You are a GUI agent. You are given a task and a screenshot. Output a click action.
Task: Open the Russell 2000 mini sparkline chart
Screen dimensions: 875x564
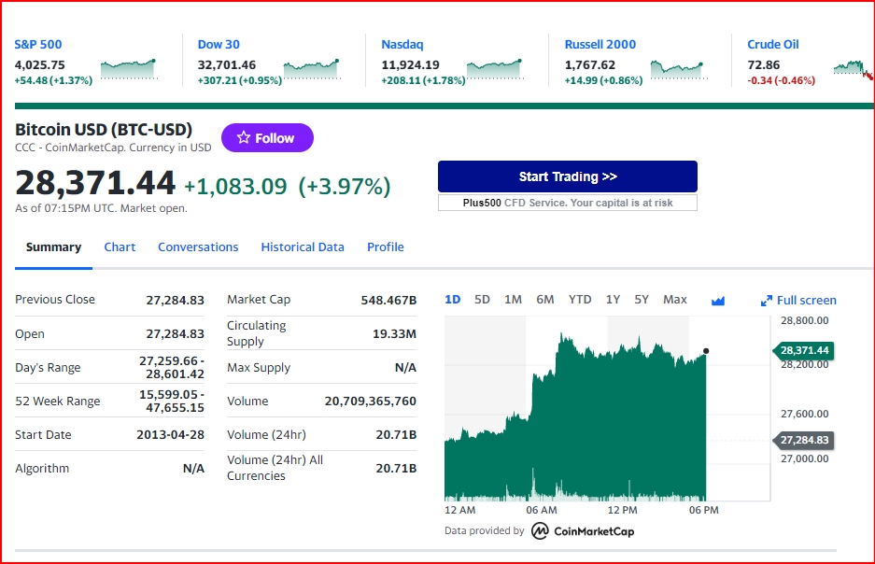pos(679,69)
